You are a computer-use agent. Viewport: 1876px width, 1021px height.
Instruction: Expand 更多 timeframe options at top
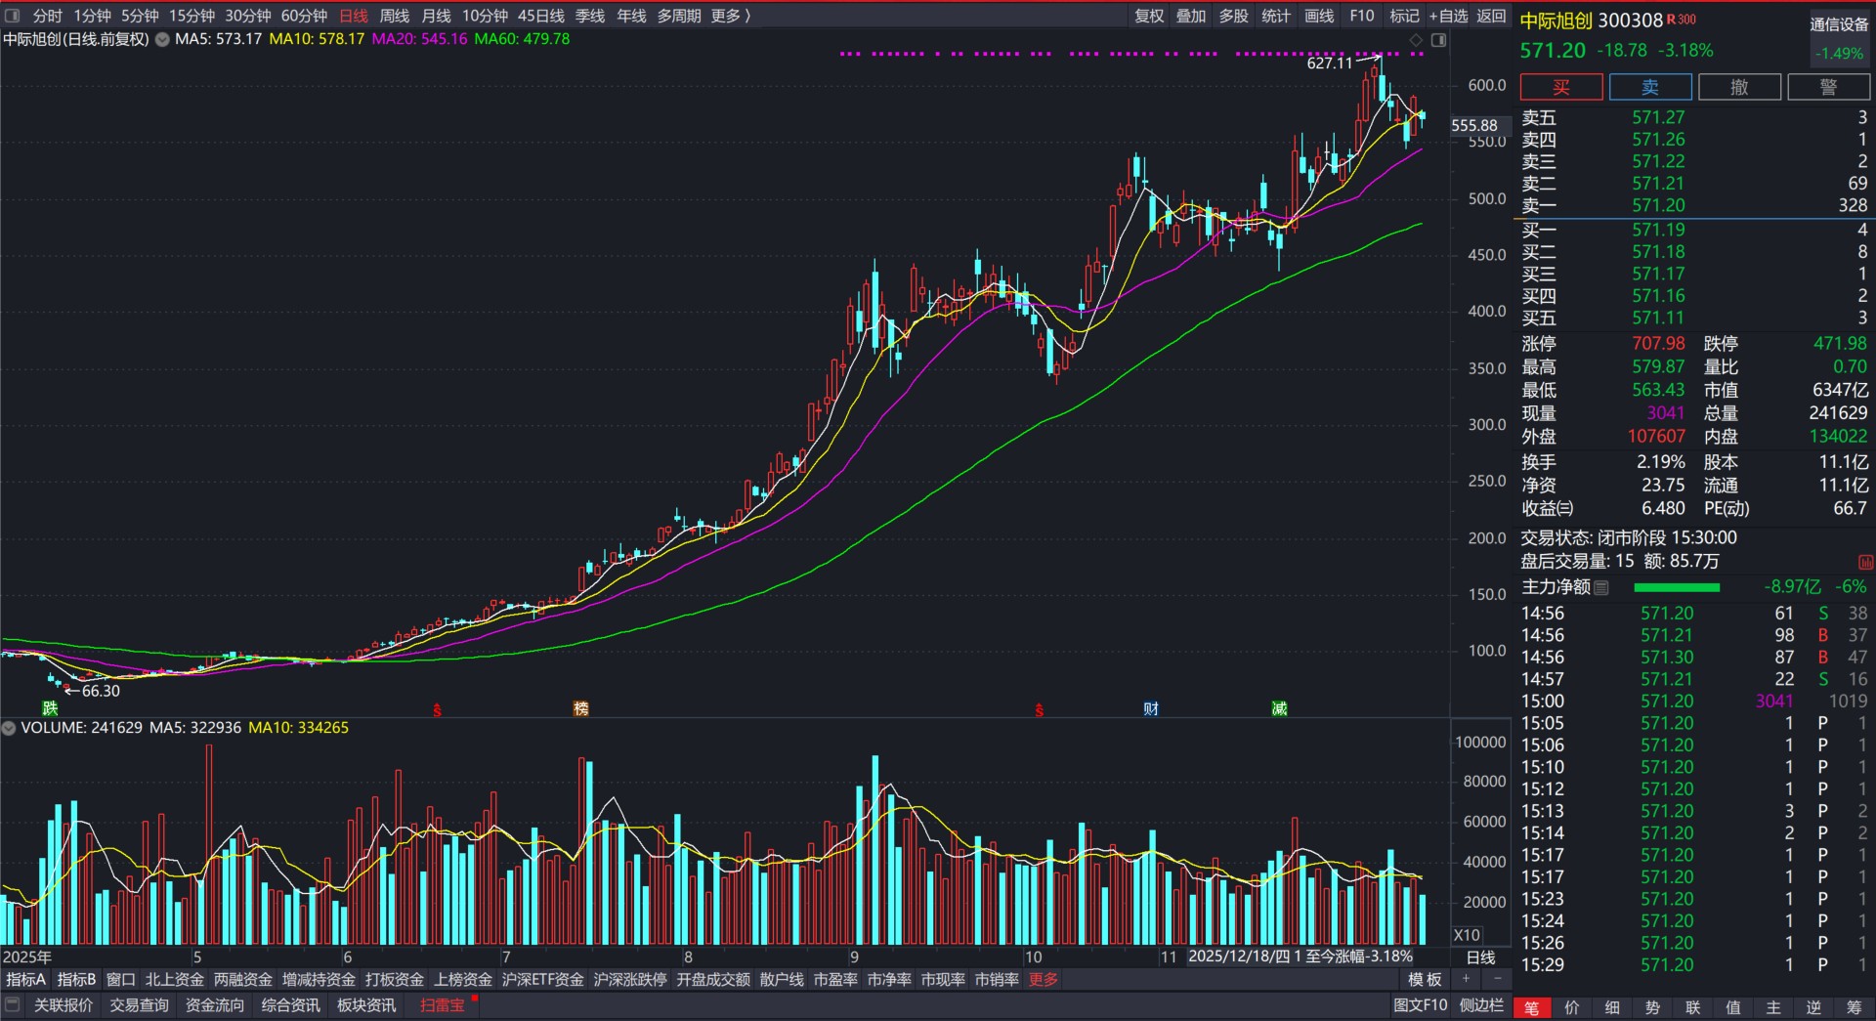730,16
